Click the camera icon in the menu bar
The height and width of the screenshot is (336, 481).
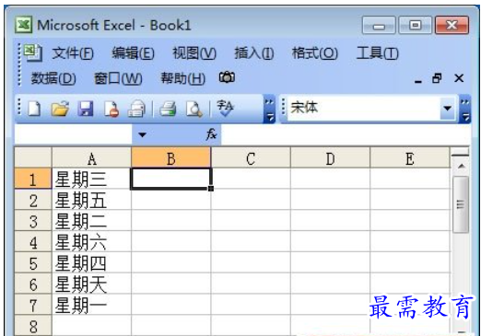(x=227, y=77)
